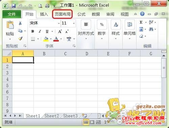
Task: Open the 视图 (View) tab
Action: 125,14
